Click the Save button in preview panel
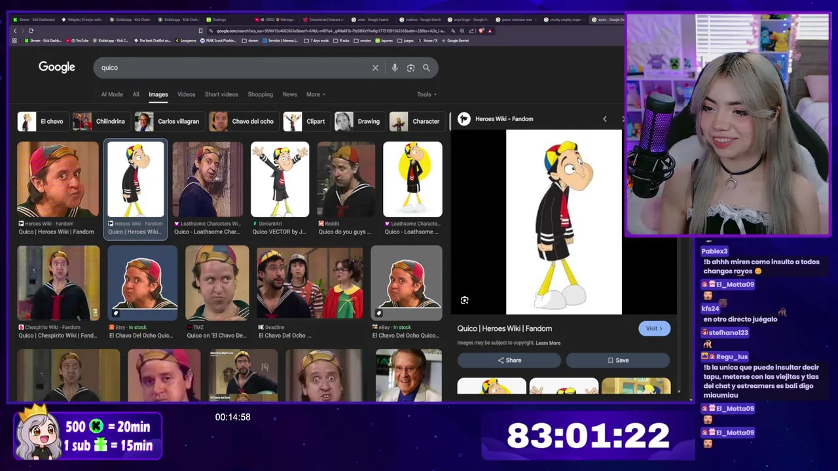Screen dimensions: 838x471 [x=617, y=360]
